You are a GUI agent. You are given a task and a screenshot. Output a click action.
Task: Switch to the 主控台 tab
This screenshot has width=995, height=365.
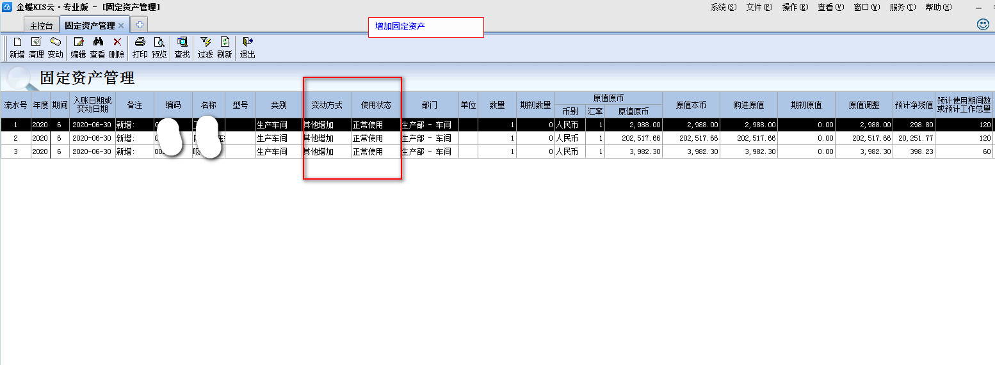pos(42,26)
